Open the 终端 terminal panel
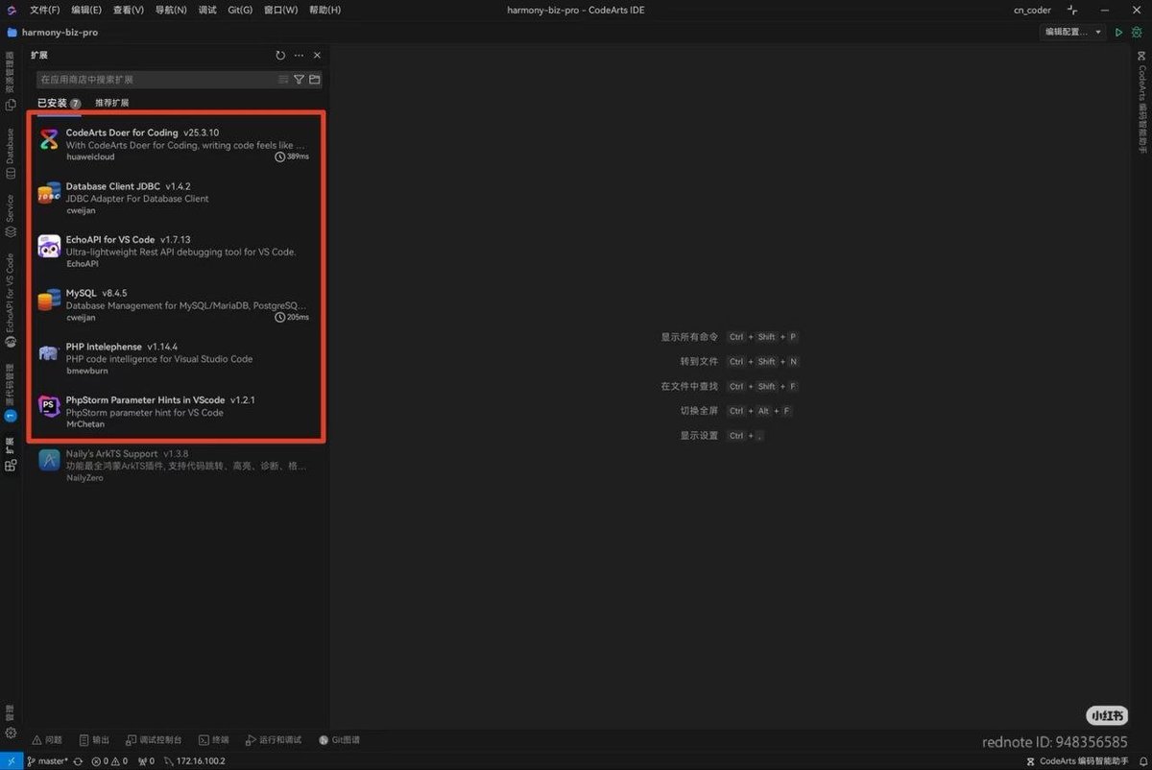Viewport: 1152px width, 770px height. pyautogui.click(x=214, y=740)
